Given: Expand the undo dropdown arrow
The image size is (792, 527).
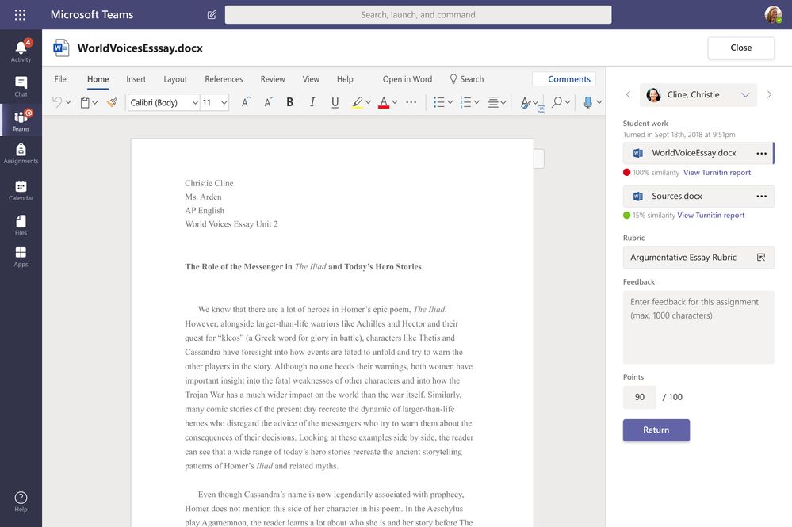Looking at the screenshot, I should [x=68, y=102].
